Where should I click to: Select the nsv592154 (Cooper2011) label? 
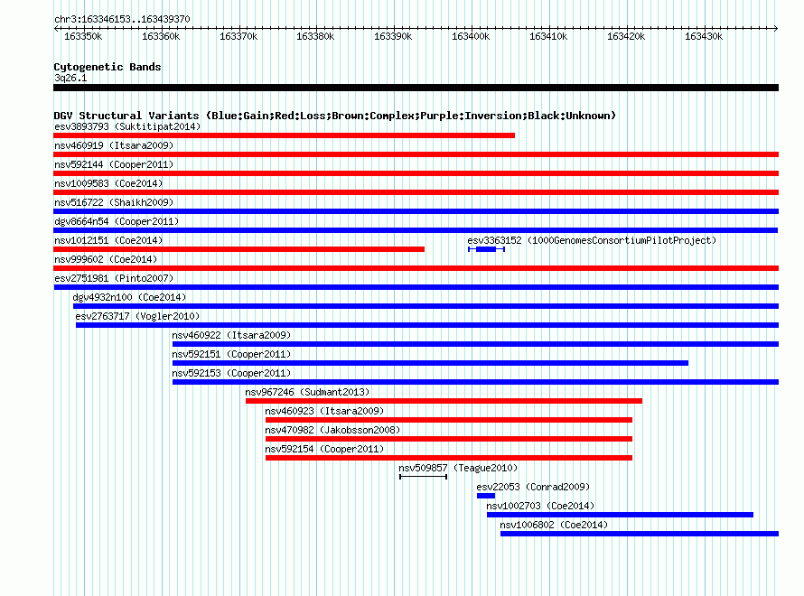pos(324,449)
